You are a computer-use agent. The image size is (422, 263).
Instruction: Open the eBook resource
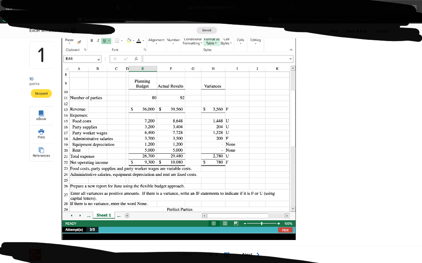tap(41, 115)
